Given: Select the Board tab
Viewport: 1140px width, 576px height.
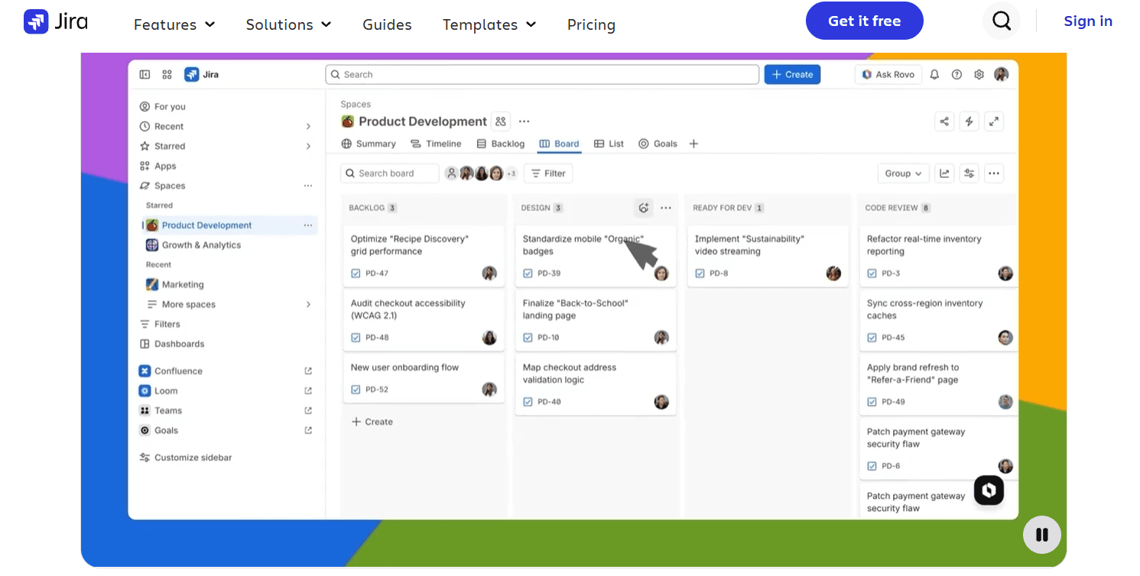Looking at the screenshot, I should [x=560, y=144].
